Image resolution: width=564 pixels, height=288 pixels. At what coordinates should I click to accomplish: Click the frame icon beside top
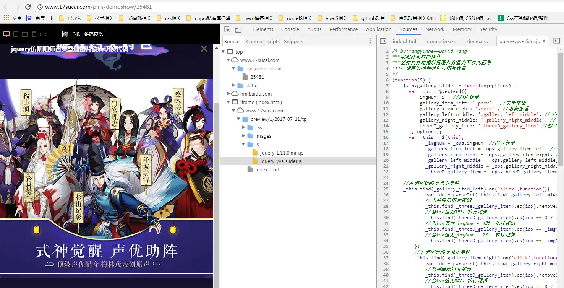pyautogui.click(x=230, y=52)
